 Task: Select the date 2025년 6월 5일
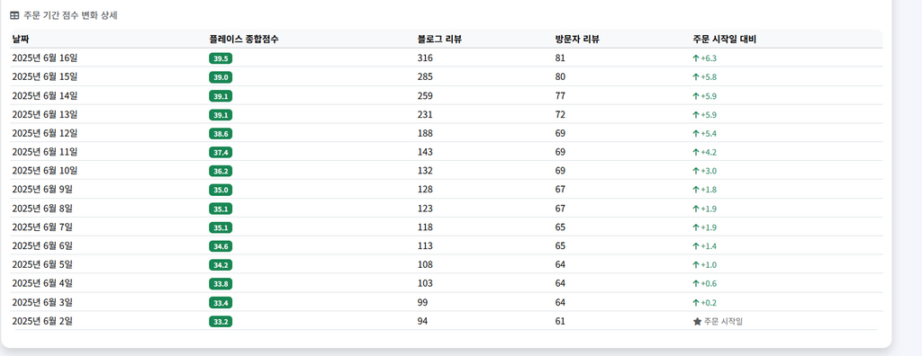(42, 265)
